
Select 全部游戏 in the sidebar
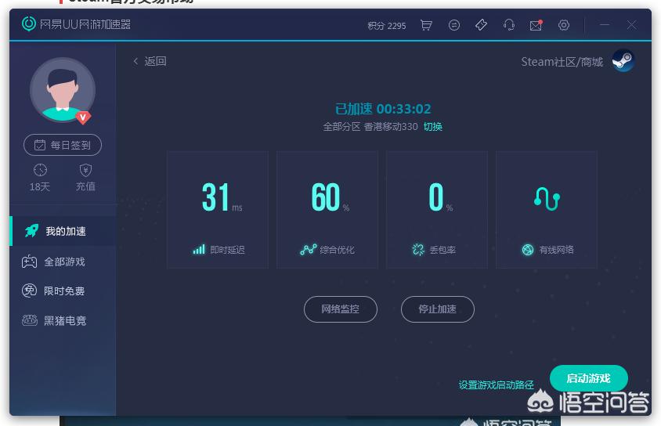click(x=63, y=262)
